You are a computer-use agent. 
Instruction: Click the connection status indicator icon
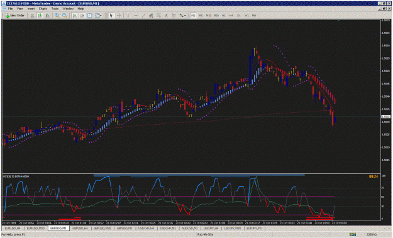tap(353, 234)
